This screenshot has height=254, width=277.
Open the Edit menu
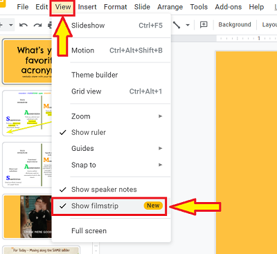click(x=42, y=7)
